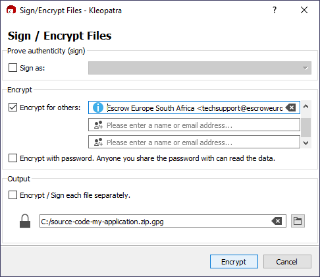Click the padlock icon beside output path
320x277 pixels.
25,221
